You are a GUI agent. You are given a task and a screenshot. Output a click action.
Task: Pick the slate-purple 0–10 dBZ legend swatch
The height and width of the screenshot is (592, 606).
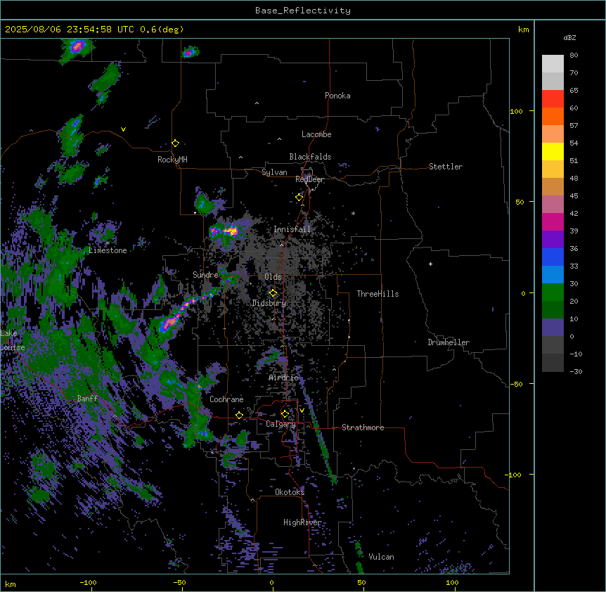(x=553, y=328)
